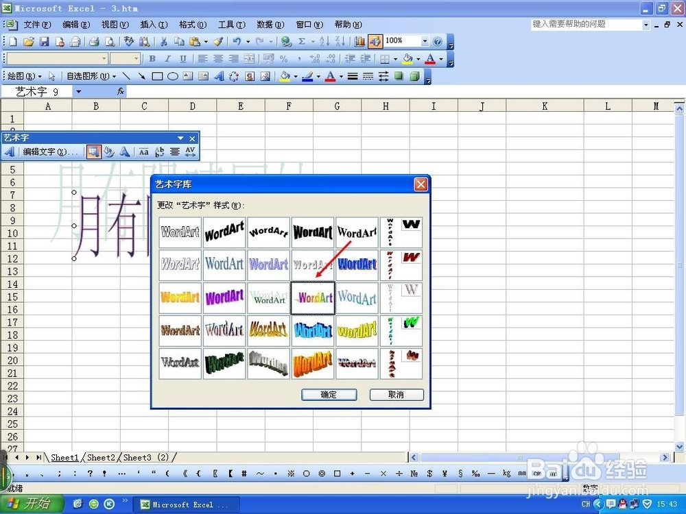Apply Fill Color bucket in drawing toolbar
The image size is (686, 514).
click(x=285, y=77)
